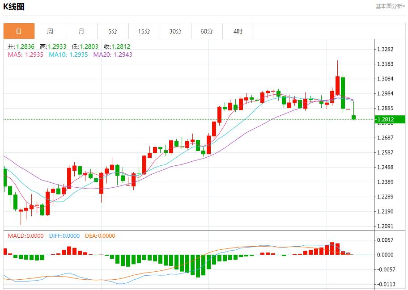Click the green 1.2812 current price tag
The height and width of the screenshot is (290, 408).
tap(390, 119)
